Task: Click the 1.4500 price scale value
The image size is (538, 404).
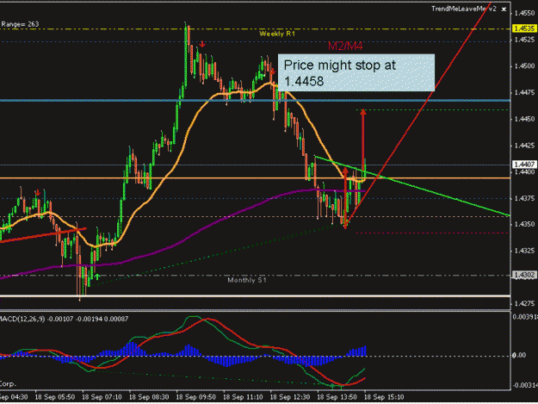Action: [524, 66]
